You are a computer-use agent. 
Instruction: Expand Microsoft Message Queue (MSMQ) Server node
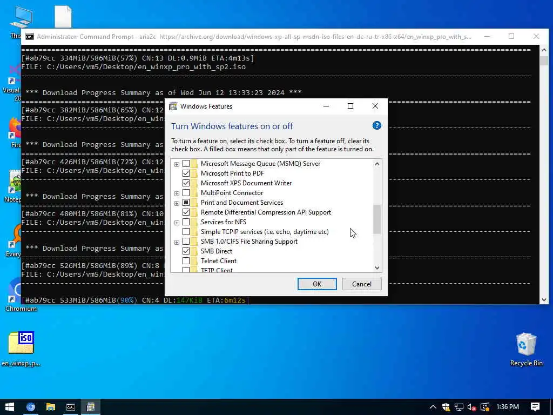[x=177, y=164]
